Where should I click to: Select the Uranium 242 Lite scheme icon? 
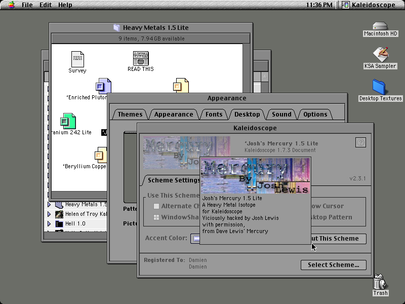(68, 121)
